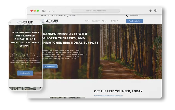Click desktop 'Unleash your inner strength' paragraph
Viewport: 175px width, 110px height.
click(x=65, y=54)
